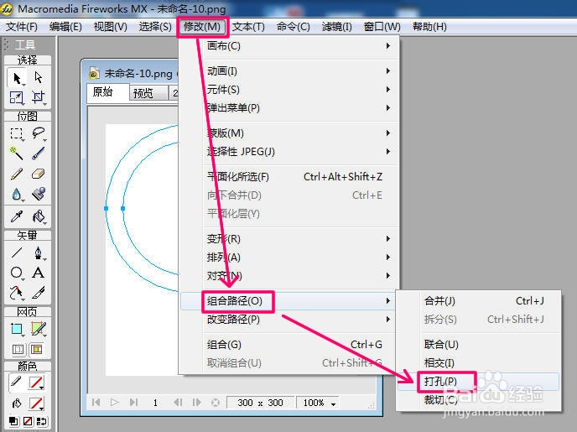Image resolution: width=577 pixels, height=432 pixels.
Task: Click the swap stroke and fill colors icon
Action: [x=41, y=421]
